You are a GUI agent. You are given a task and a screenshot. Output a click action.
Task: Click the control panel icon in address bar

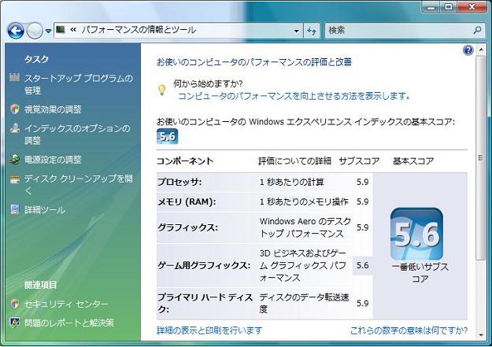[x=61, y=30]
